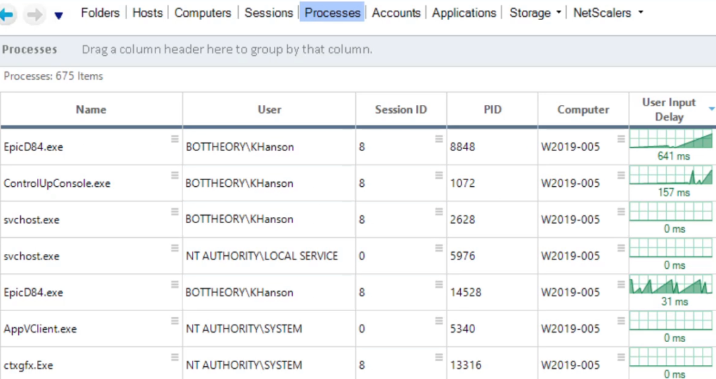Sort by the PID column header
This screenshot has width=716, height=379.
coord(493,110)
